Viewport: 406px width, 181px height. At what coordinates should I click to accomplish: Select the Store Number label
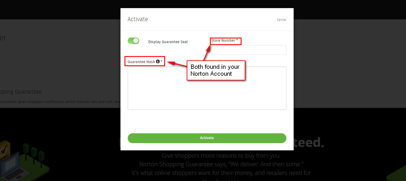[224, 40]
